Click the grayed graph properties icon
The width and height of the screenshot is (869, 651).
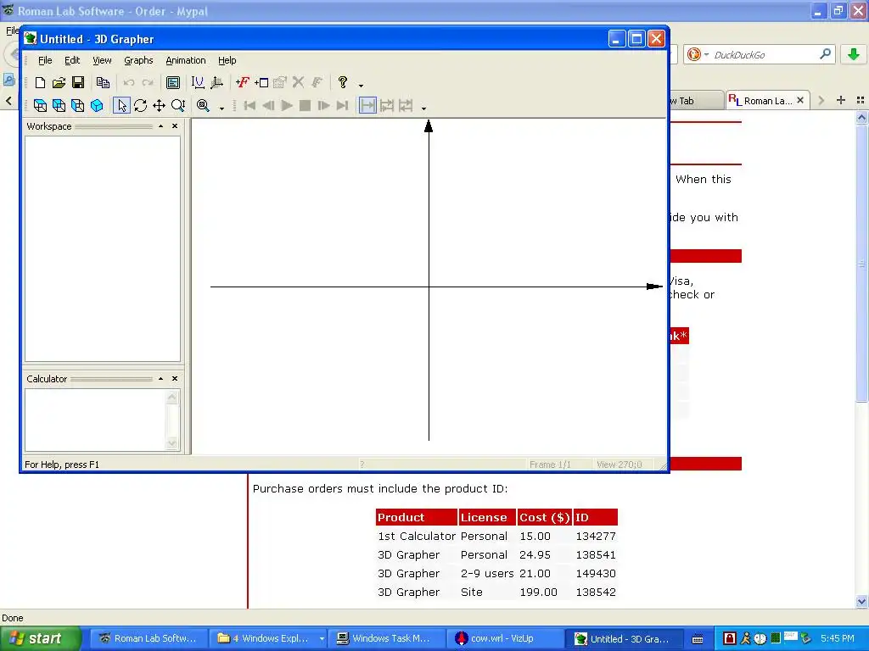click(280, 82)
